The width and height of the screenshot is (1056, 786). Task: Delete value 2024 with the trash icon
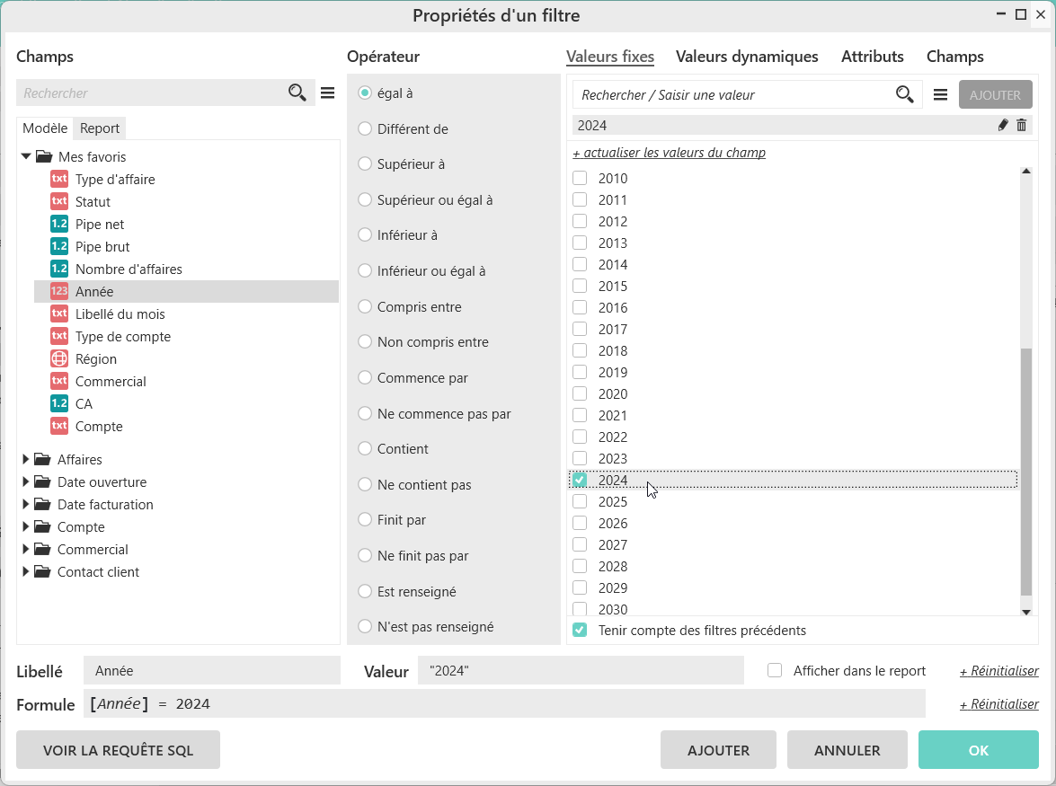point(1021,126)
